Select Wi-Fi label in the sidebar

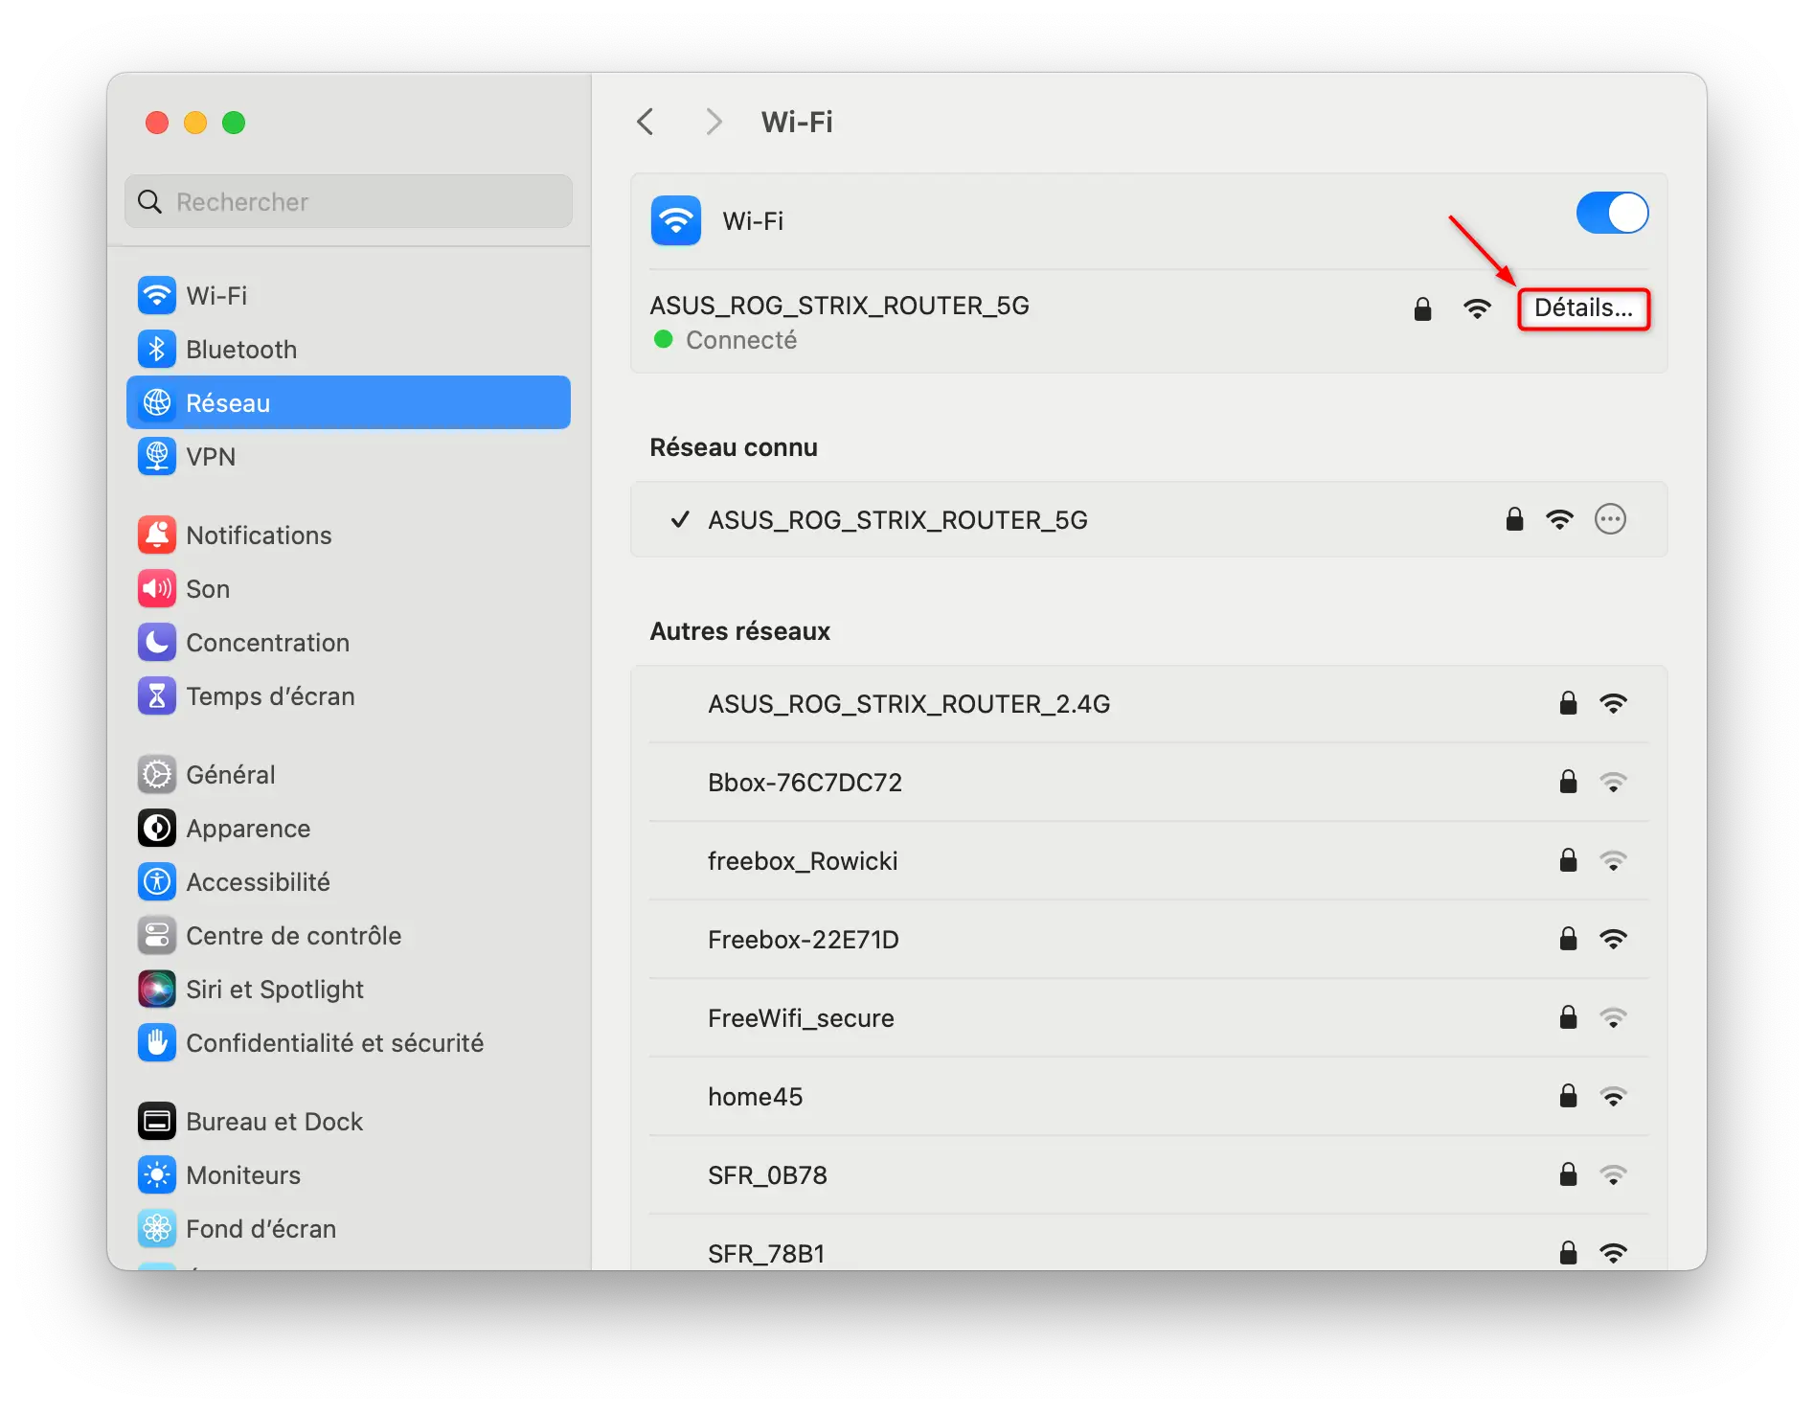tap(216, 295)
